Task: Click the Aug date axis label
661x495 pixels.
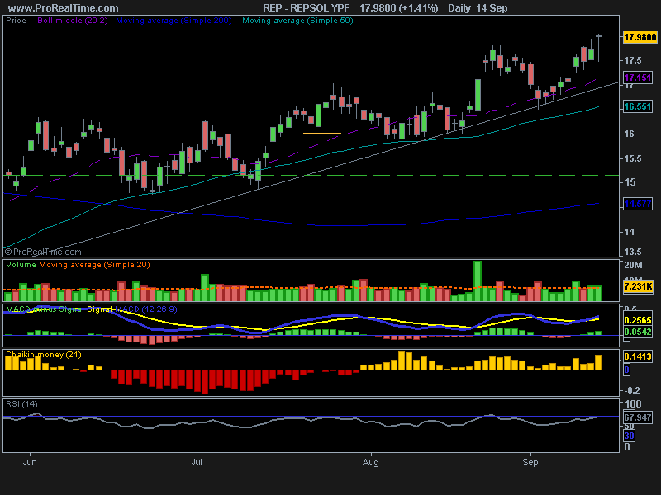Action: click(x=370, y=462)
